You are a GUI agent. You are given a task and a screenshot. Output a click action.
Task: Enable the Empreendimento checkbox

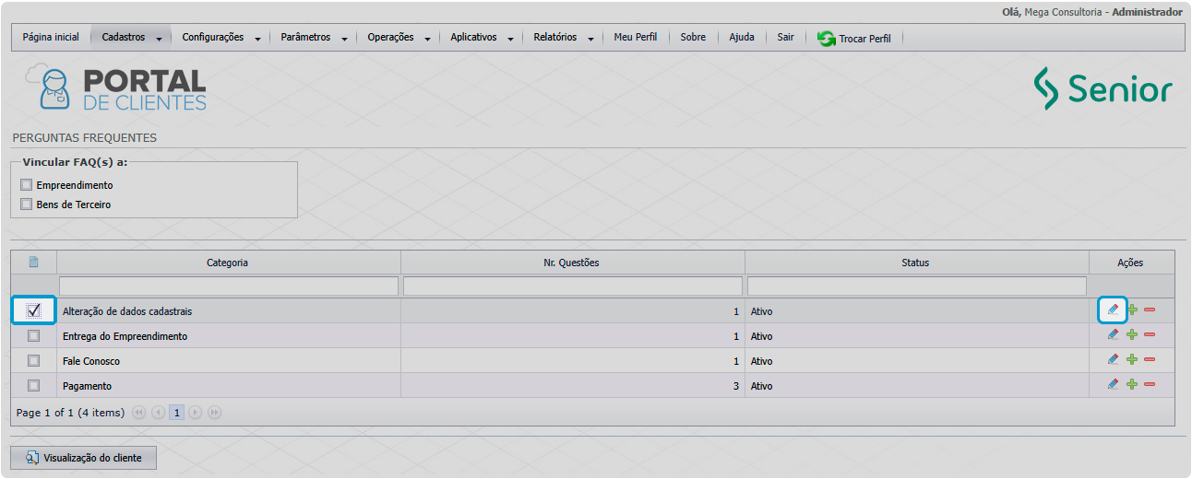(26, 185)
